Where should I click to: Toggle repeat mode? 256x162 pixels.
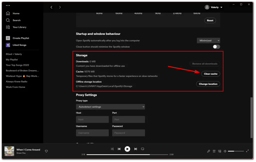point(142,149)
